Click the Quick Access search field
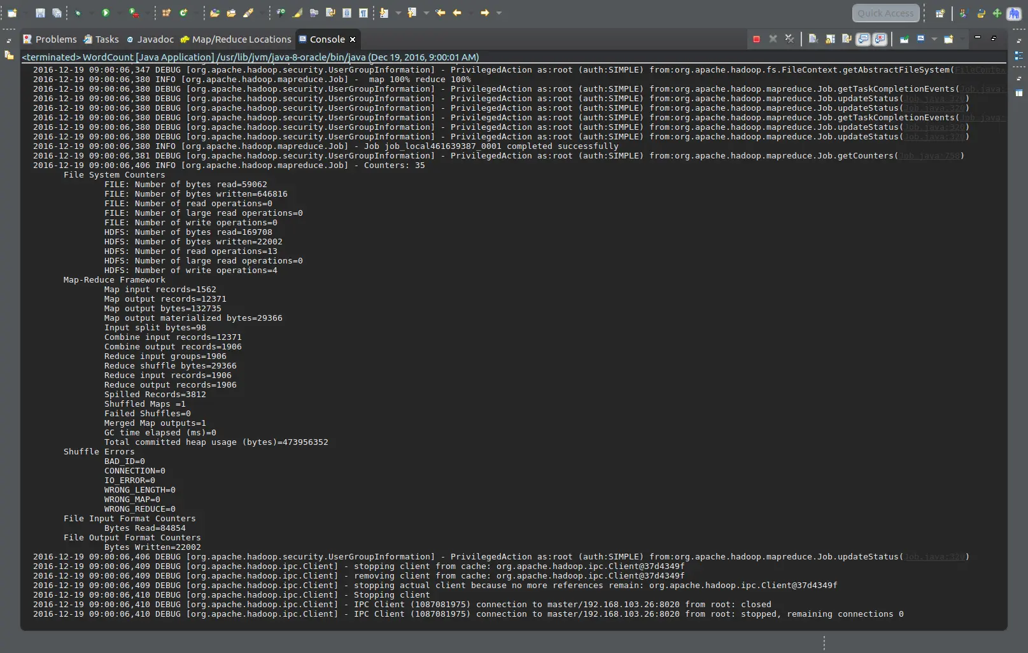This screenshot has height=653, width=1028. pos(886,13)
